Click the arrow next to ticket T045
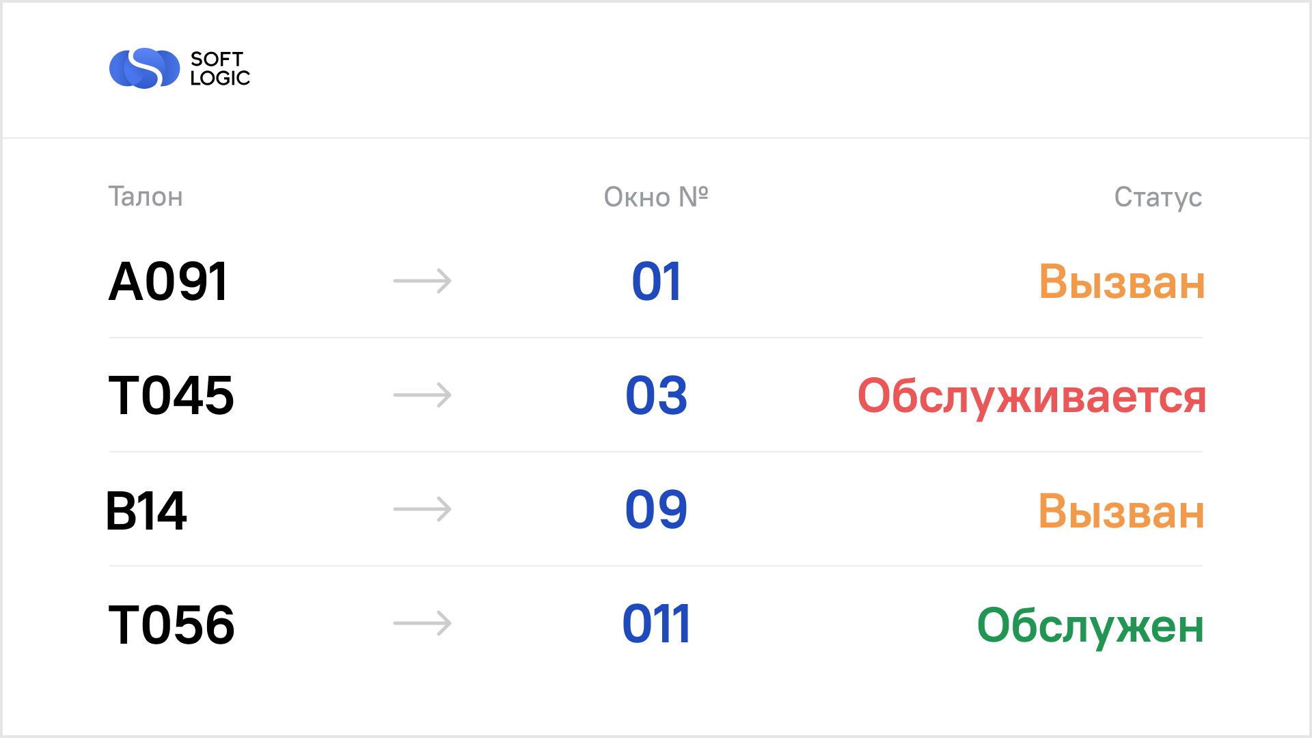Screen dimensions: 1312x738 (422, 395)
